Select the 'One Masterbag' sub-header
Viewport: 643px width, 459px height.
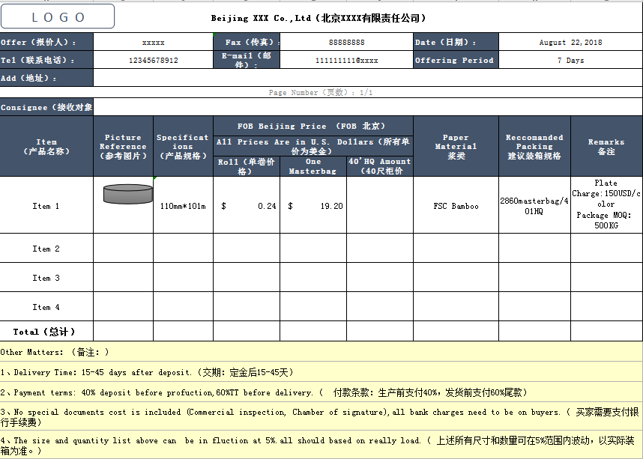(313, 166)
